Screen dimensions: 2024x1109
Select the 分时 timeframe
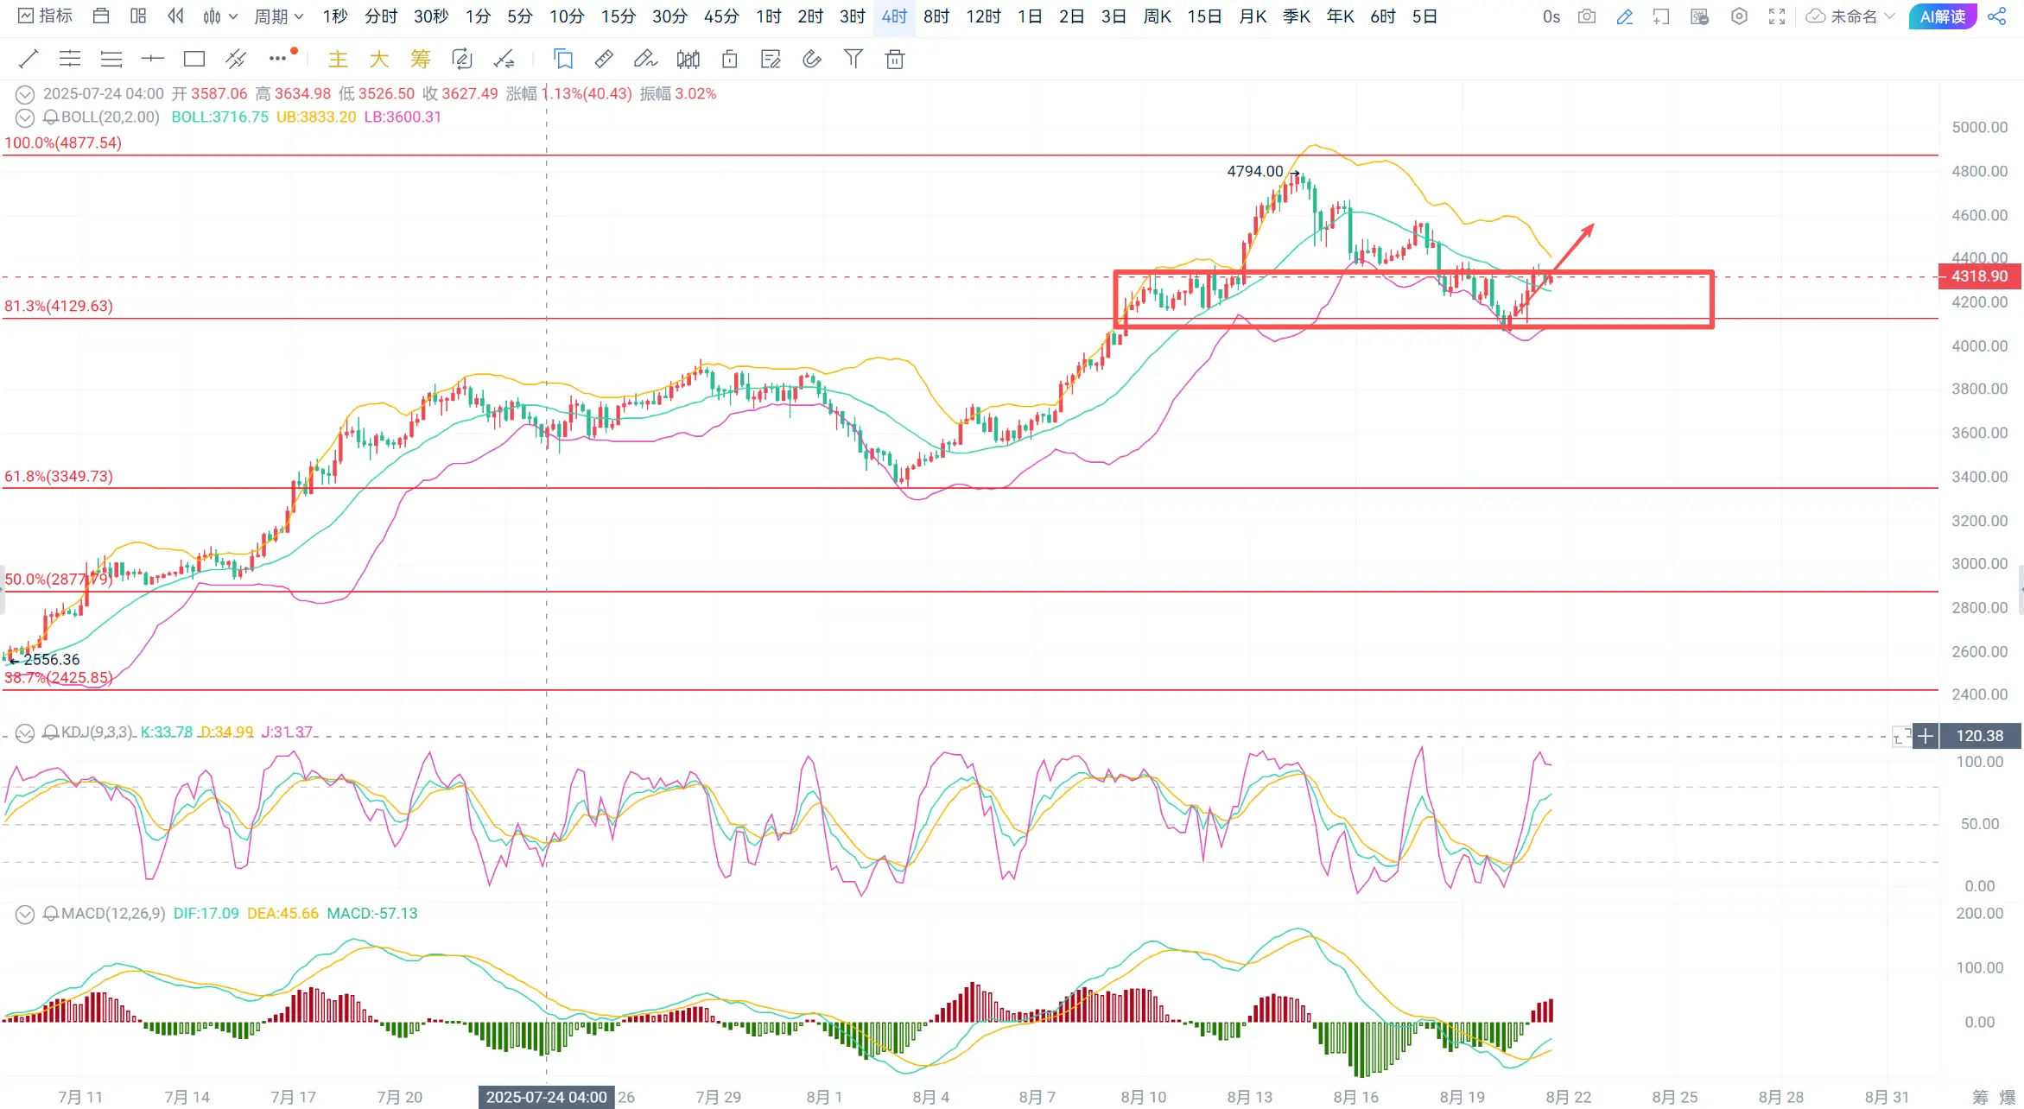[x=381, y=16]
